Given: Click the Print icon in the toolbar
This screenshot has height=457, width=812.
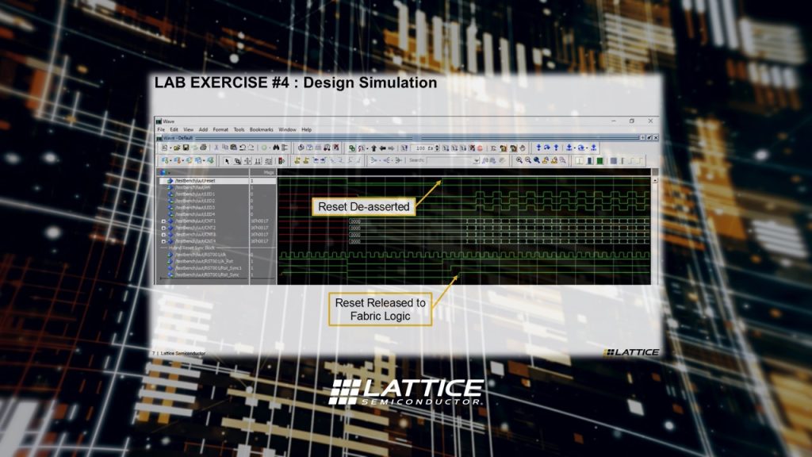Looking at the screenshot, I should (x=204, y=148).
